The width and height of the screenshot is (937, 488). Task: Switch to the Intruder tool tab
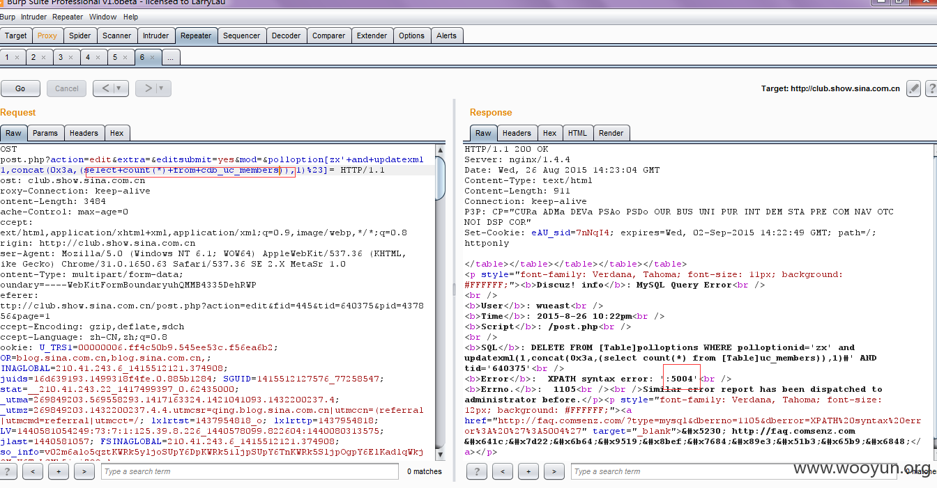(155, 36)
